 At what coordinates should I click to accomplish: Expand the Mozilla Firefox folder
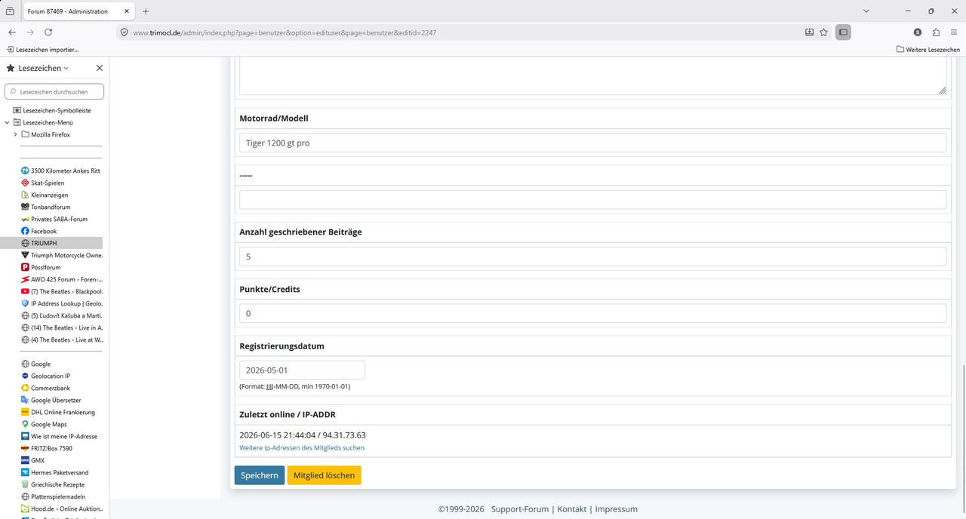point(15,134)
